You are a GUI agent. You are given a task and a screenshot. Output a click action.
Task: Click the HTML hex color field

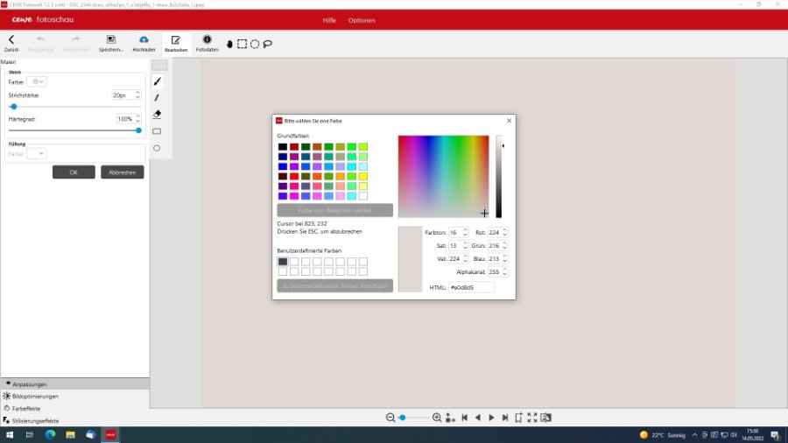pos(471,287)
